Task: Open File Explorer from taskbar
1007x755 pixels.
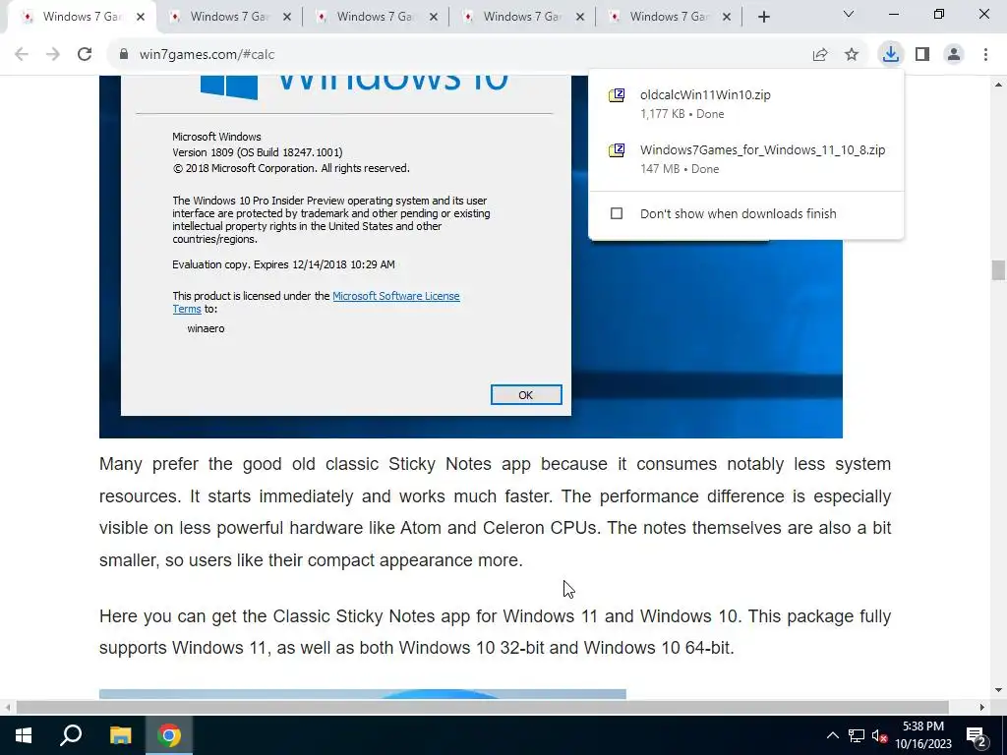Action: [120, 735]
